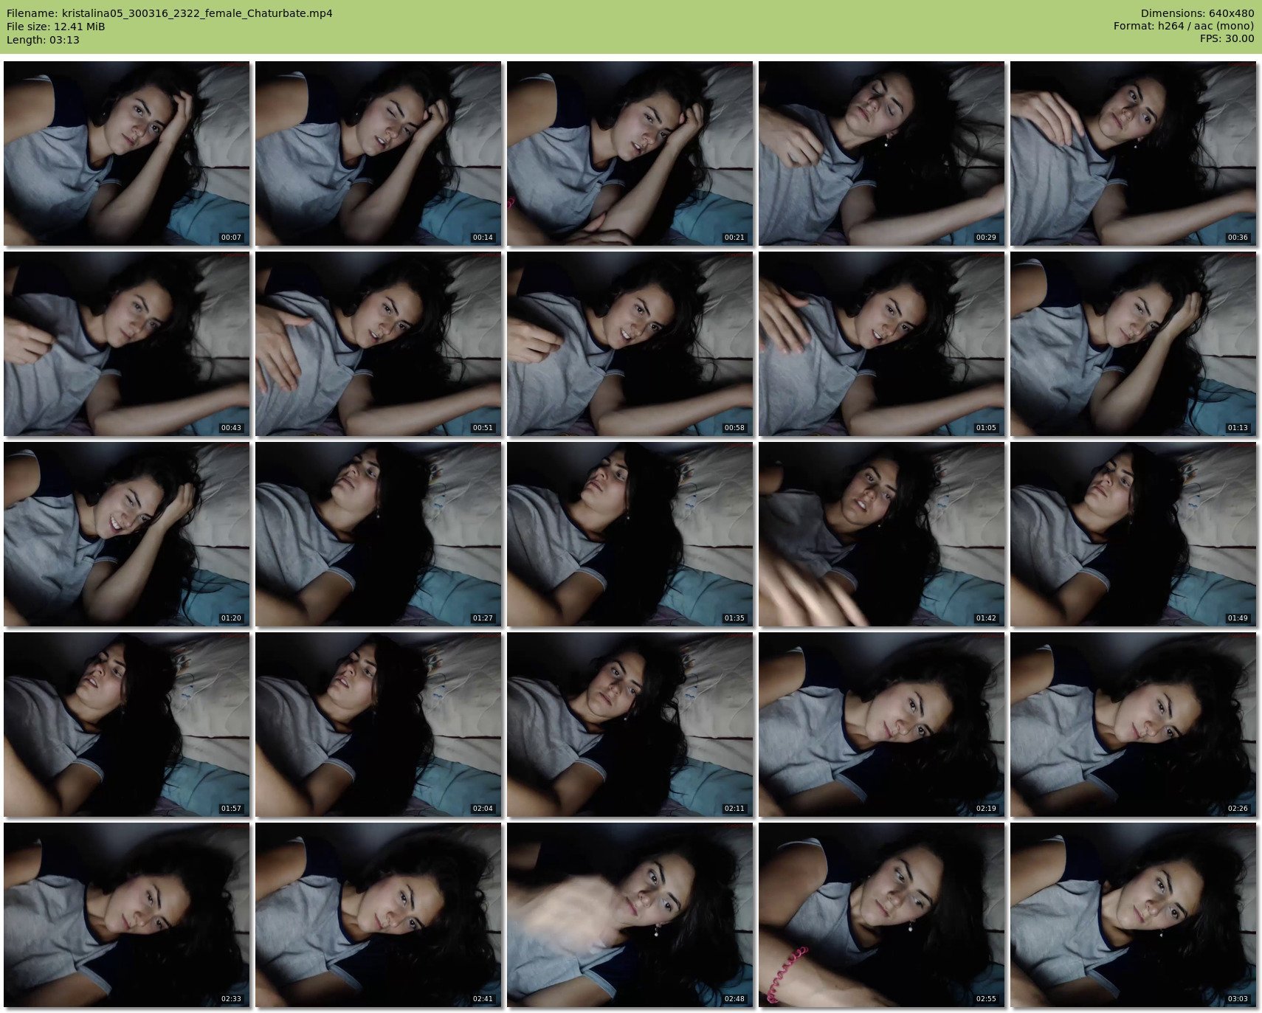Viewport: 1262px width, 1013px height.
Task: Select the thumbnail stamped 00:21
Action: (x=630, y=153)
